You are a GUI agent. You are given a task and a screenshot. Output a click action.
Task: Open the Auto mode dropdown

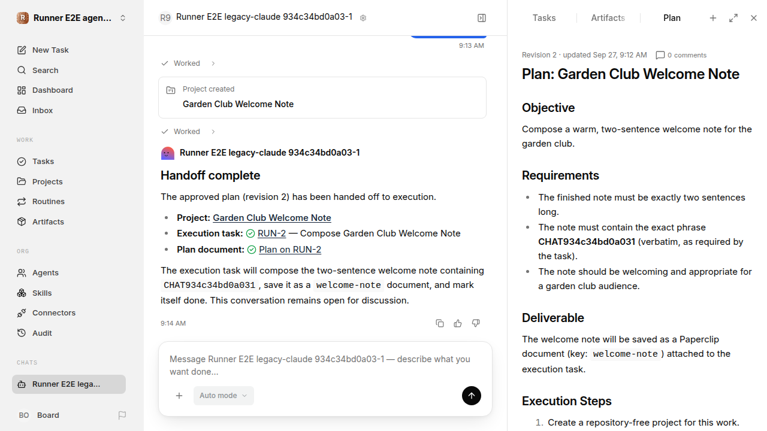[x=224, y=396]
